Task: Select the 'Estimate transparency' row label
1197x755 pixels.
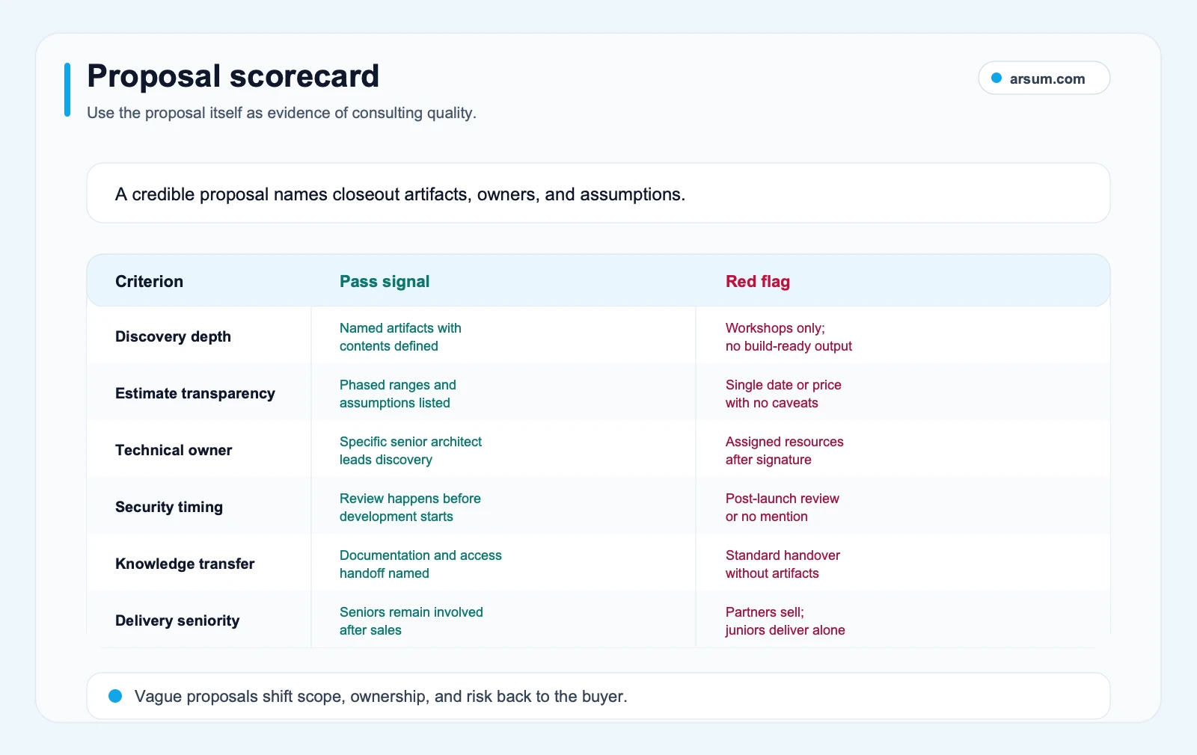Action: pos(195,393)
